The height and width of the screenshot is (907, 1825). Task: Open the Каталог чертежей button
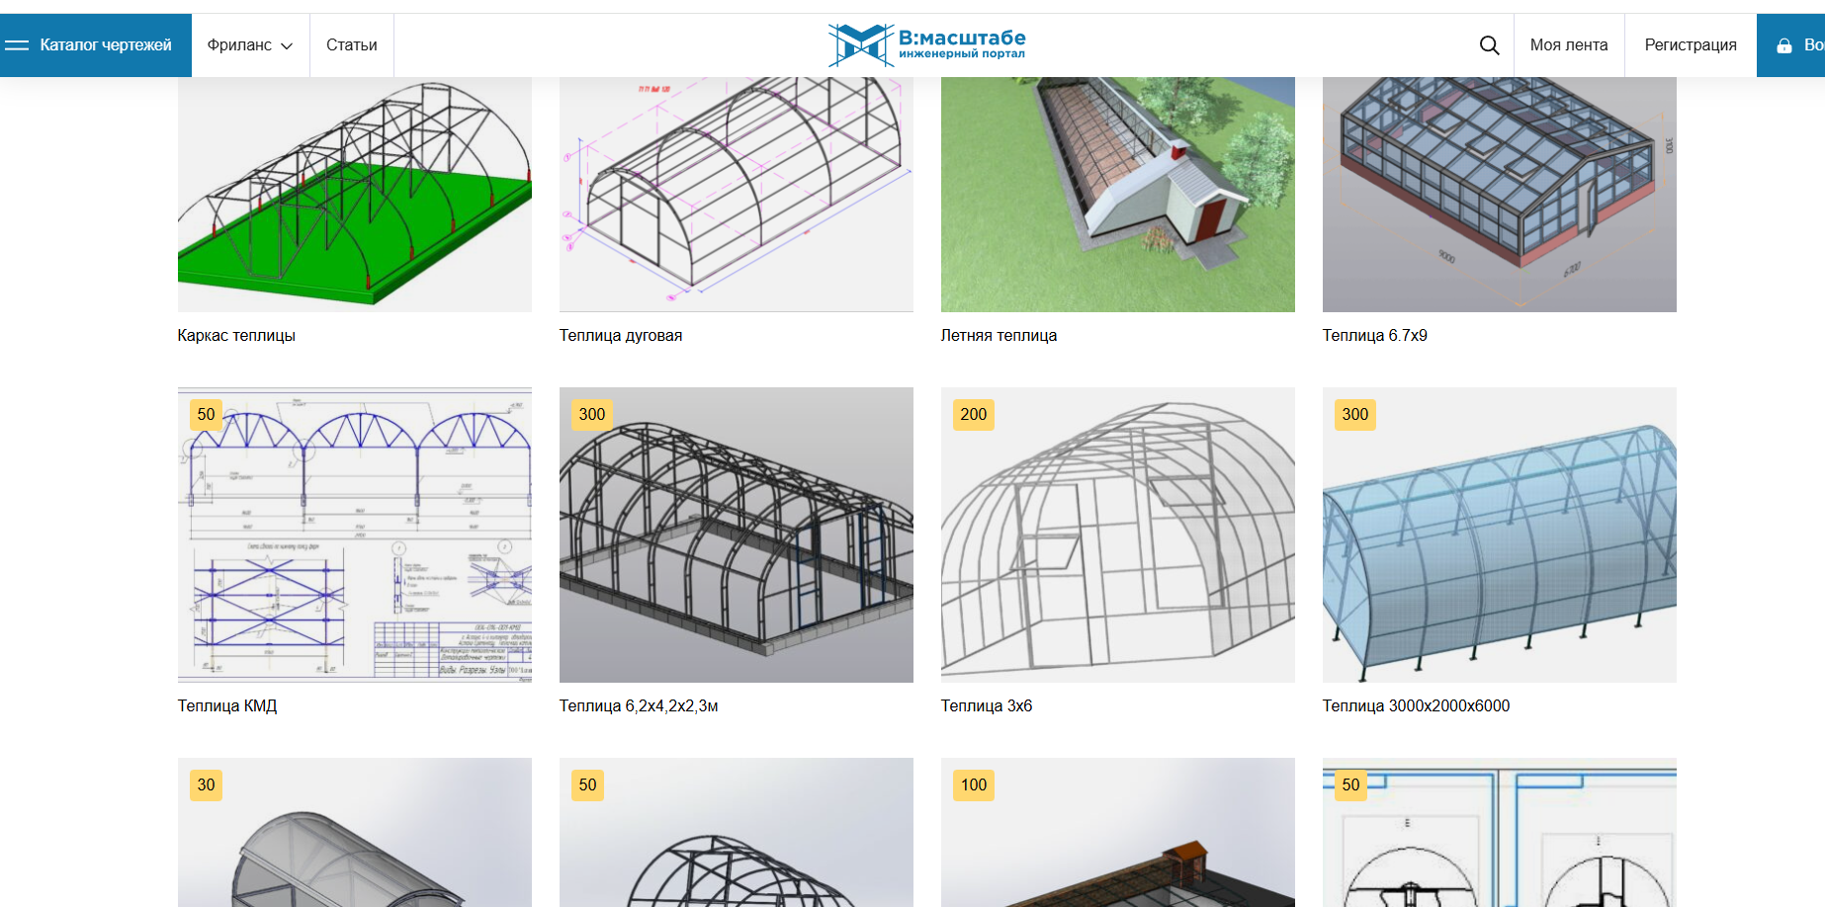point(96,45)
